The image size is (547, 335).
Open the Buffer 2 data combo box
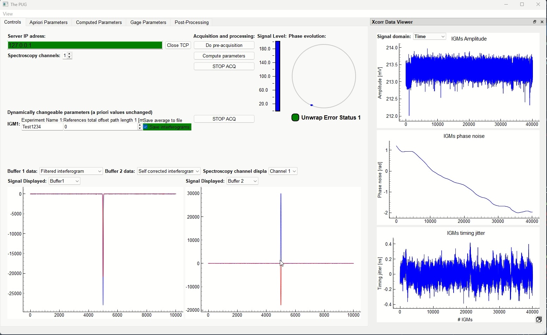(x=168, y=171)
